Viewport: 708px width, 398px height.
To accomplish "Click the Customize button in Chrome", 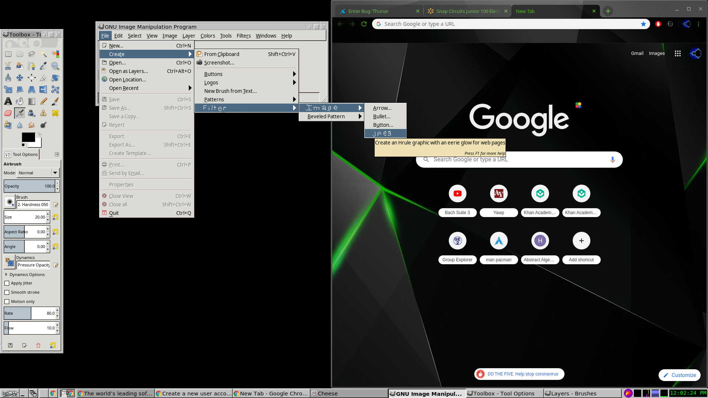I will [x=680, y=375].
